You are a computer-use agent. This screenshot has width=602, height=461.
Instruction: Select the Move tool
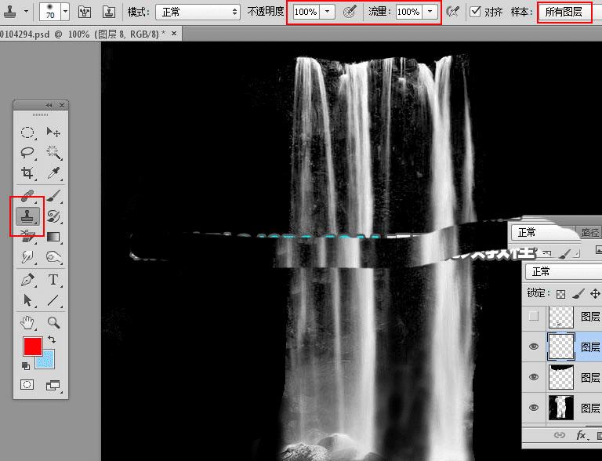(53, 132)
